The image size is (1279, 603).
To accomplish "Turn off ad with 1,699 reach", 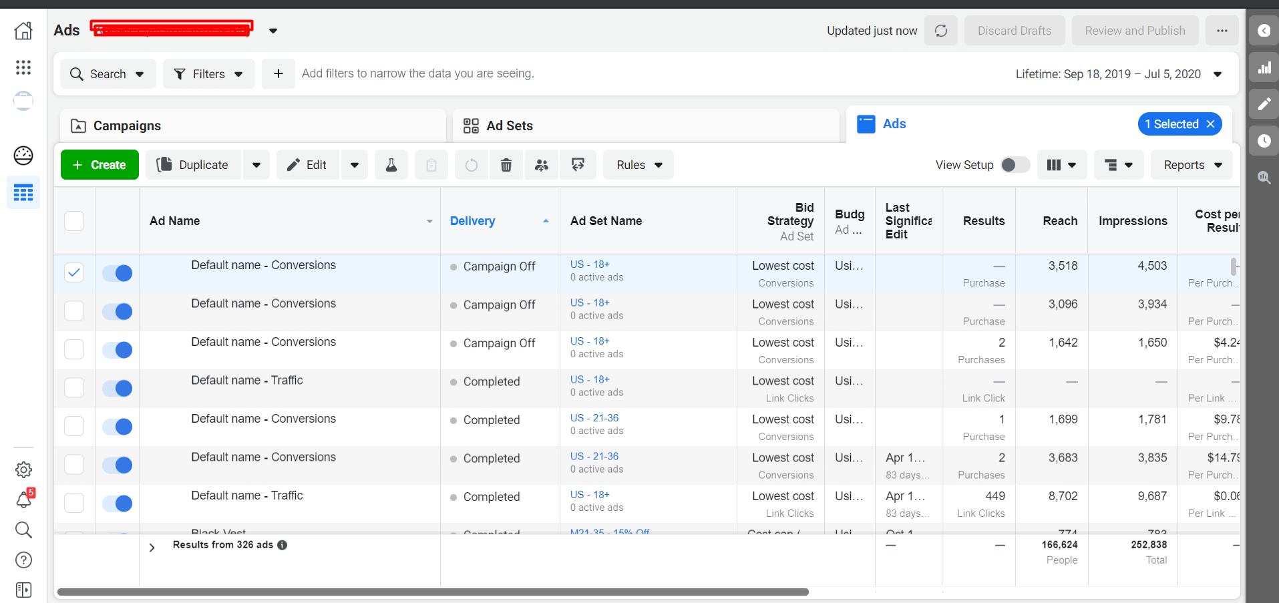I will [x=118, y=426].
